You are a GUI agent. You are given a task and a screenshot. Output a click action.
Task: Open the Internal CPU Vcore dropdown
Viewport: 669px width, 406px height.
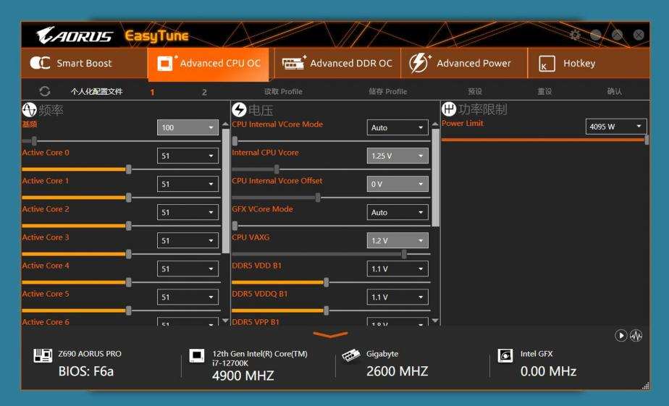click(x=397, y=156)
